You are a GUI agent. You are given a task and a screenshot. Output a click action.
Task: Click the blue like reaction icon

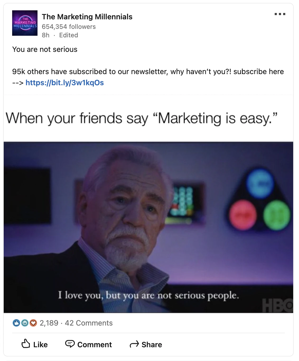point(16,323)
